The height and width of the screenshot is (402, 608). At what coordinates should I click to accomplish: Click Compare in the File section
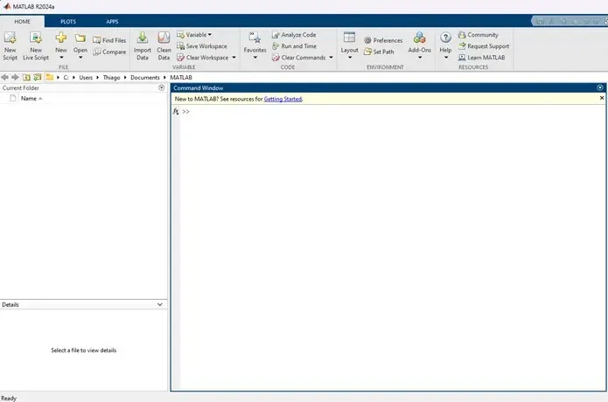[x=109, y=52]
